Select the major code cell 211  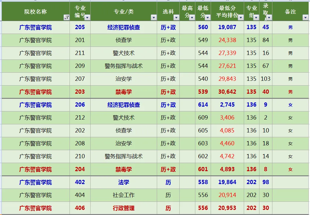(80, 53)
